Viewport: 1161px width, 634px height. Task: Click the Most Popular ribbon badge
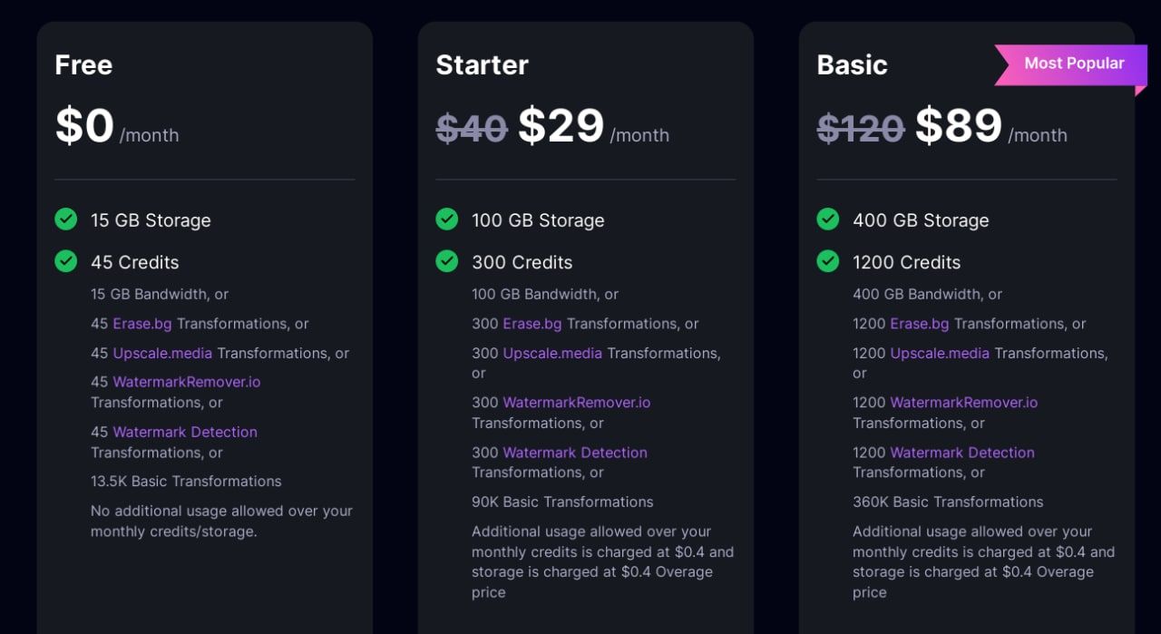[1073, 64]
